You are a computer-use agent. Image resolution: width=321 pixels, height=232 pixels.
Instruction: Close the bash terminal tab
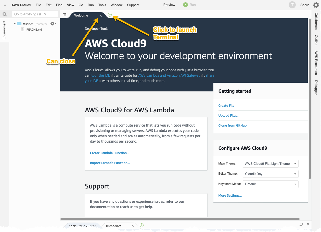click(95, 226)
